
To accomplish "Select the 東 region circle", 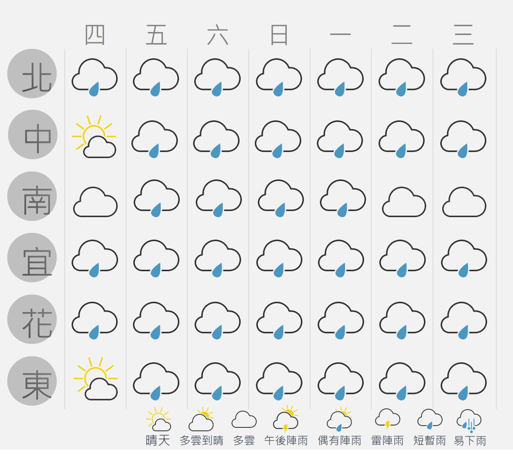I will coord(32,381).
